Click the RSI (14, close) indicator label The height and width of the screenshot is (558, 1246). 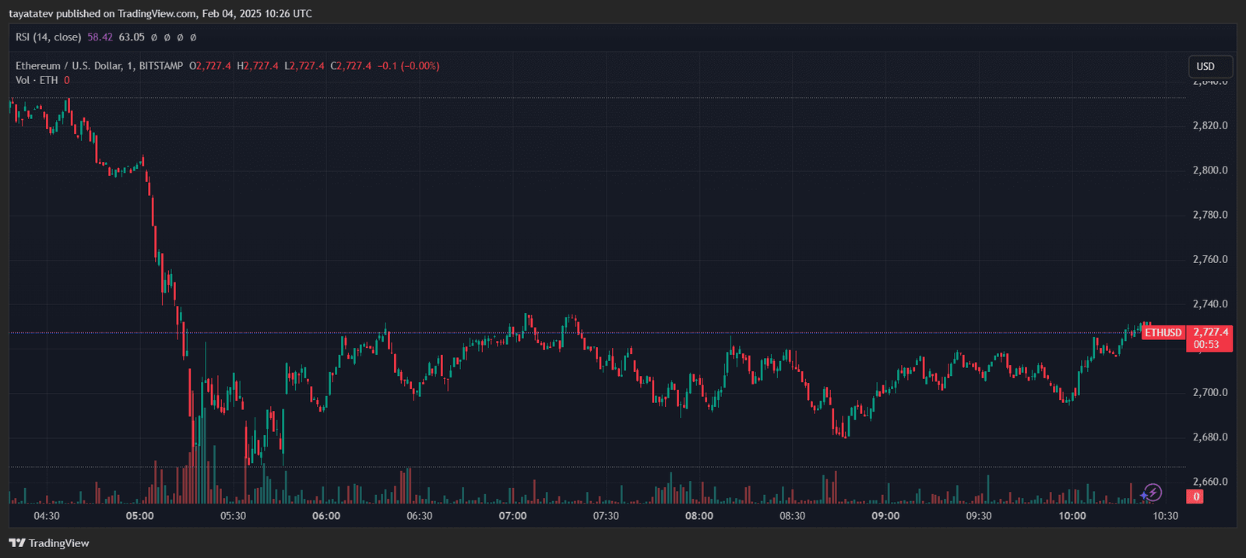coord(48,37)
